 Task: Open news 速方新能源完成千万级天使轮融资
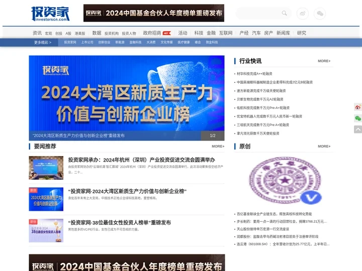click(x=261, y=91)
